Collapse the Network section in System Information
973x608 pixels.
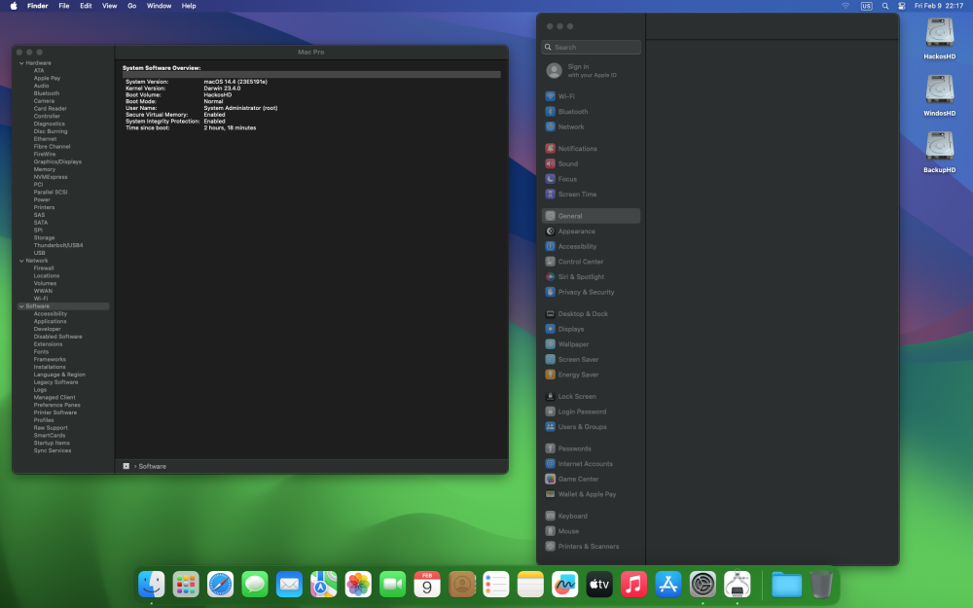(21, 261)
